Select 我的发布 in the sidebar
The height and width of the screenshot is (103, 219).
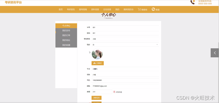tap(66, 31)
